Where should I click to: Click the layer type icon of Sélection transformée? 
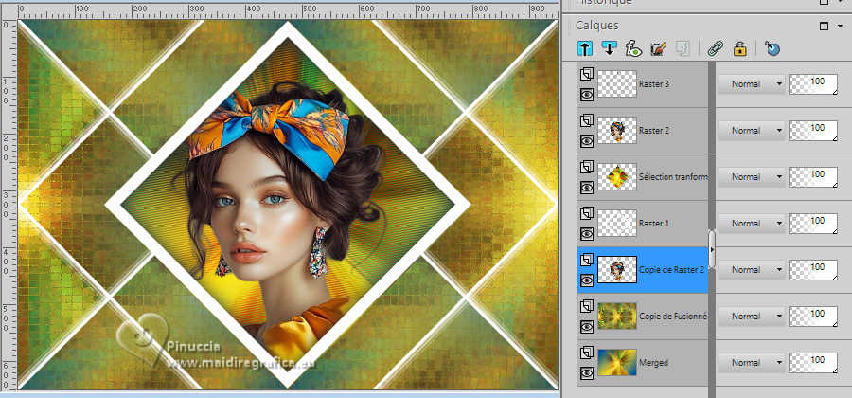pyautogui.click(x=586, y=167)
